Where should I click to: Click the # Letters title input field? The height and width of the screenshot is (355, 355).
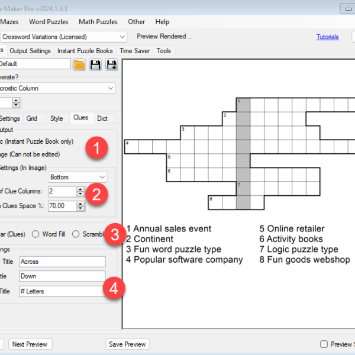pyautogui.click(x=62, y=291)
